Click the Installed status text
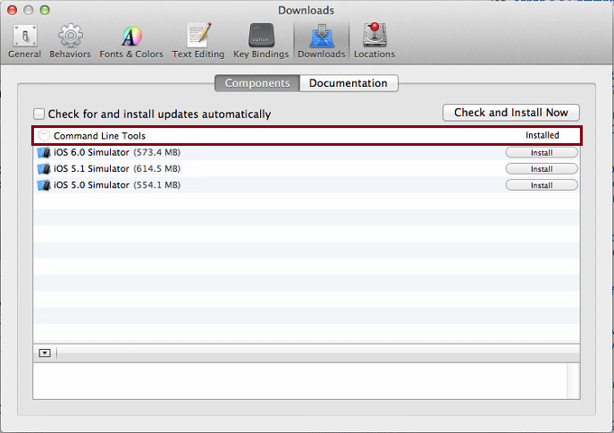Viewport: 614px width, 433px height. pyautogui.click(x=543, y=135)
